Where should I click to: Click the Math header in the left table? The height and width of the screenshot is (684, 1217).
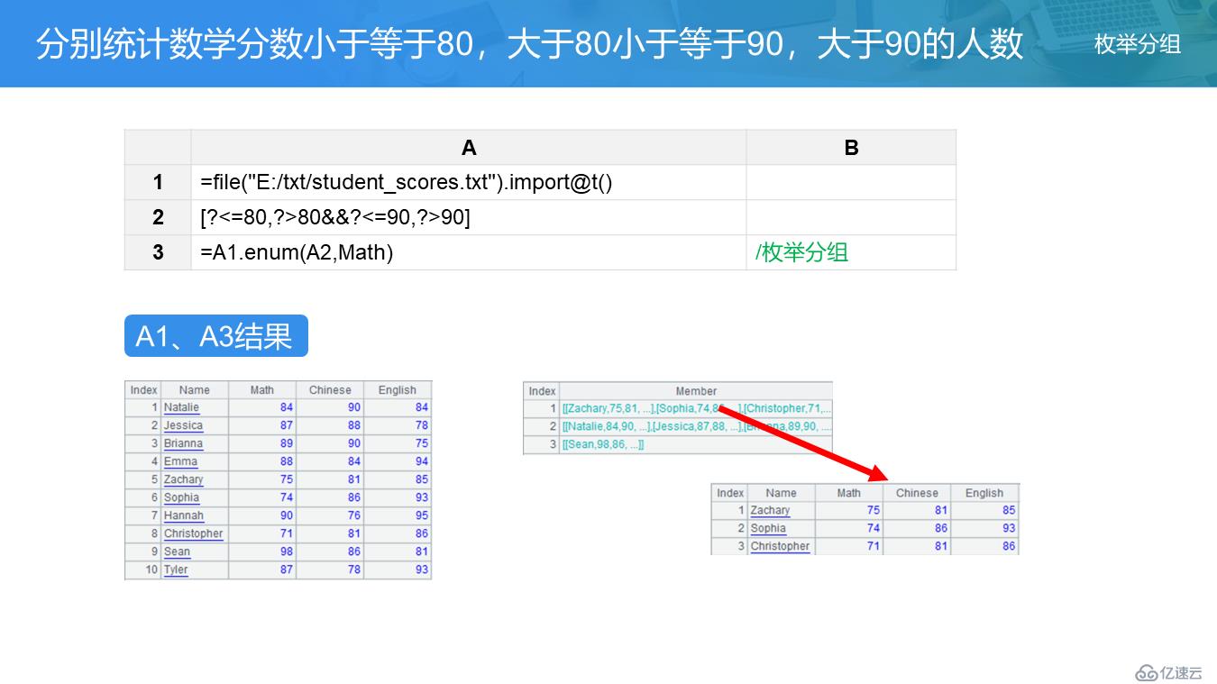[262, 390]
